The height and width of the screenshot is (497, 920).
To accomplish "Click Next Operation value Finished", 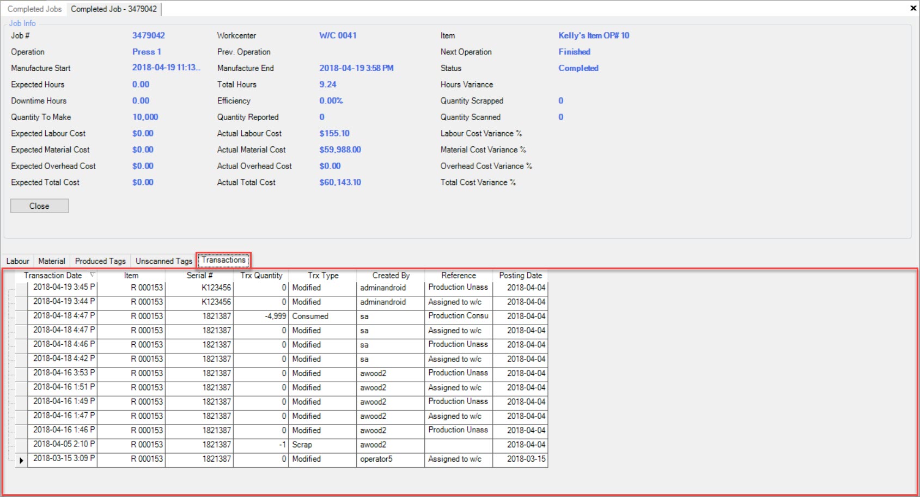I will click(x=574, y=52).
